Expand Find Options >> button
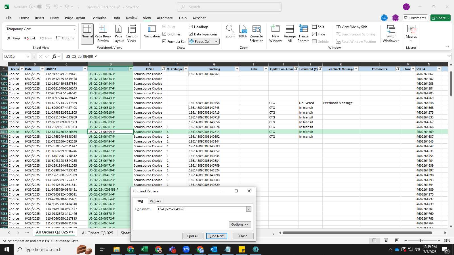The width and height of the screenshot is (454, 255). [240, 224]
